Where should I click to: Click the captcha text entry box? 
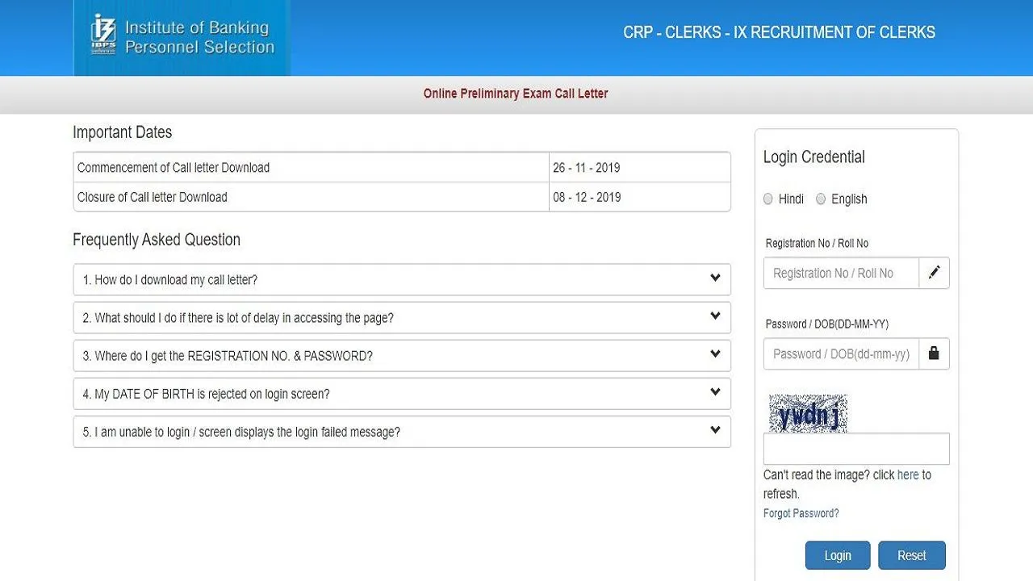tap(856, 449)
